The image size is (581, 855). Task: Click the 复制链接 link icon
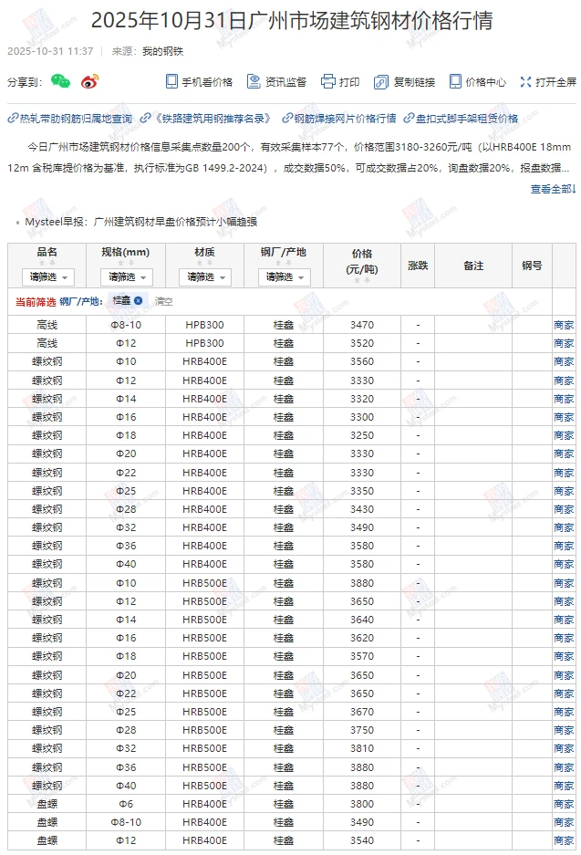(x=380, y=82)
